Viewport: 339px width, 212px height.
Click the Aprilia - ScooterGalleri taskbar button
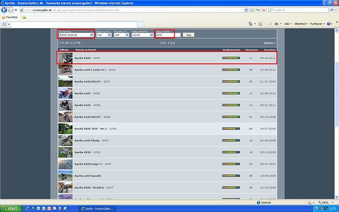[97, 209]
